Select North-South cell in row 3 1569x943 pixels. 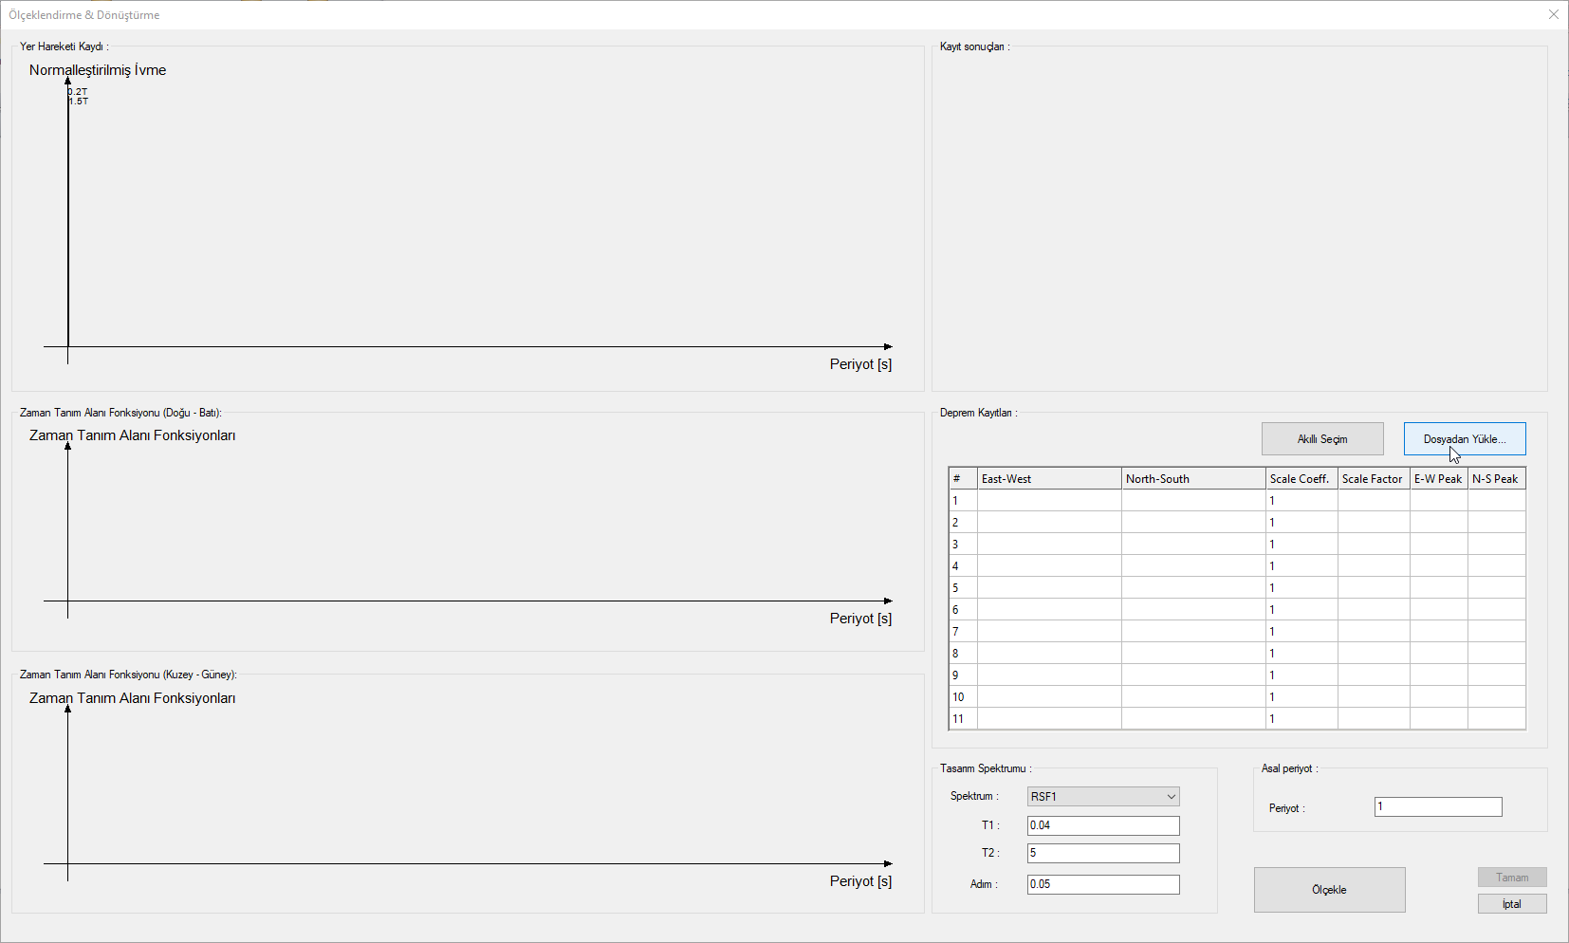(1192, 545)
